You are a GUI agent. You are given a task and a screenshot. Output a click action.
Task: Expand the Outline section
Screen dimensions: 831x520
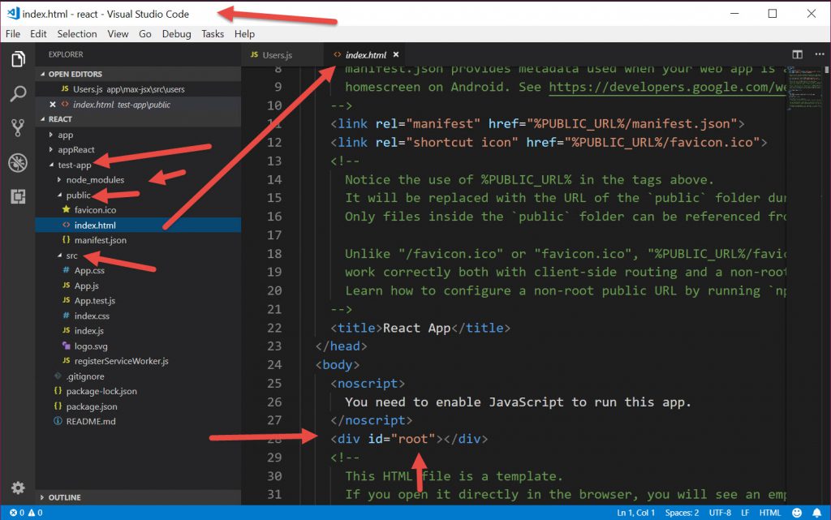pyautogui.click(x=63, y=497)
